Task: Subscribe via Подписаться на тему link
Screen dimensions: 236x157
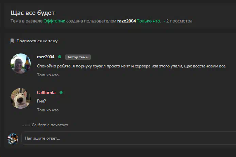Action: coord(37,41)
